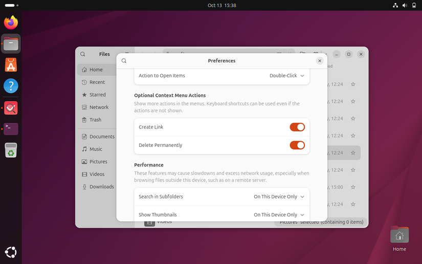The height and width of the screenshot is (264, 422).
Task: Click the Downloads arrow icon in sidebar
Action: 84,187
